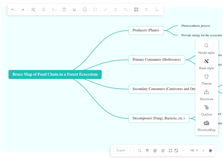Click the Photosynthesis process node
Screen dimensions: 223x159
196,26
